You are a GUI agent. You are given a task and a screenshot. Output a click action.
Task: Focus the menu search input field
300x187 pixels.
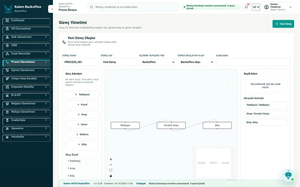(133, 7)
